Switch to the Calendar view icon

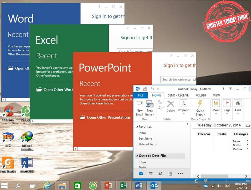(x=151, y=173)
